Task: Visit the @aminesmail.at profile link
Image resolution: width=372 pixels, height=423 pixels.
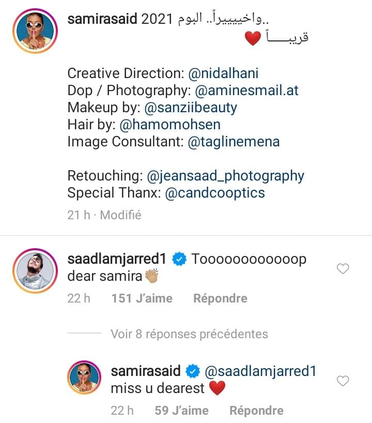Action: tap(246, 90)
